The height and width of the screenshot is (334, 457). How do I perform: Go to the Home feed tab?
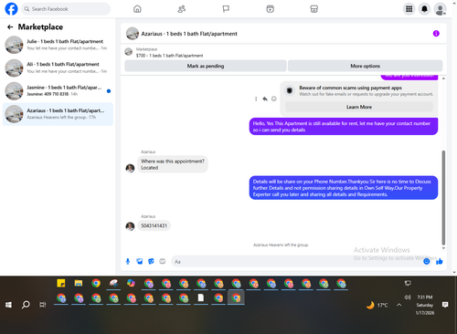[137, 9]
